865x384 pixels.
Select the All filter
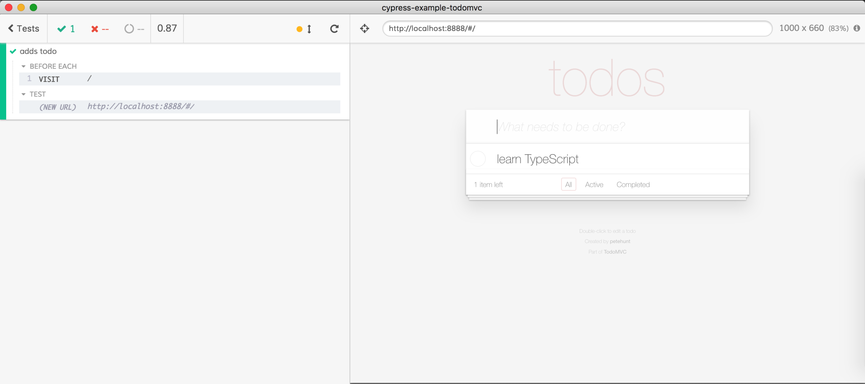point(568,185)
